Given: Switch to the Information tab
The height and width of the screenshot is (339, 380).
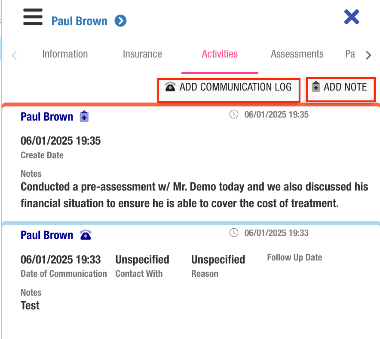Looking at the screenshot, I should point(65,54).
